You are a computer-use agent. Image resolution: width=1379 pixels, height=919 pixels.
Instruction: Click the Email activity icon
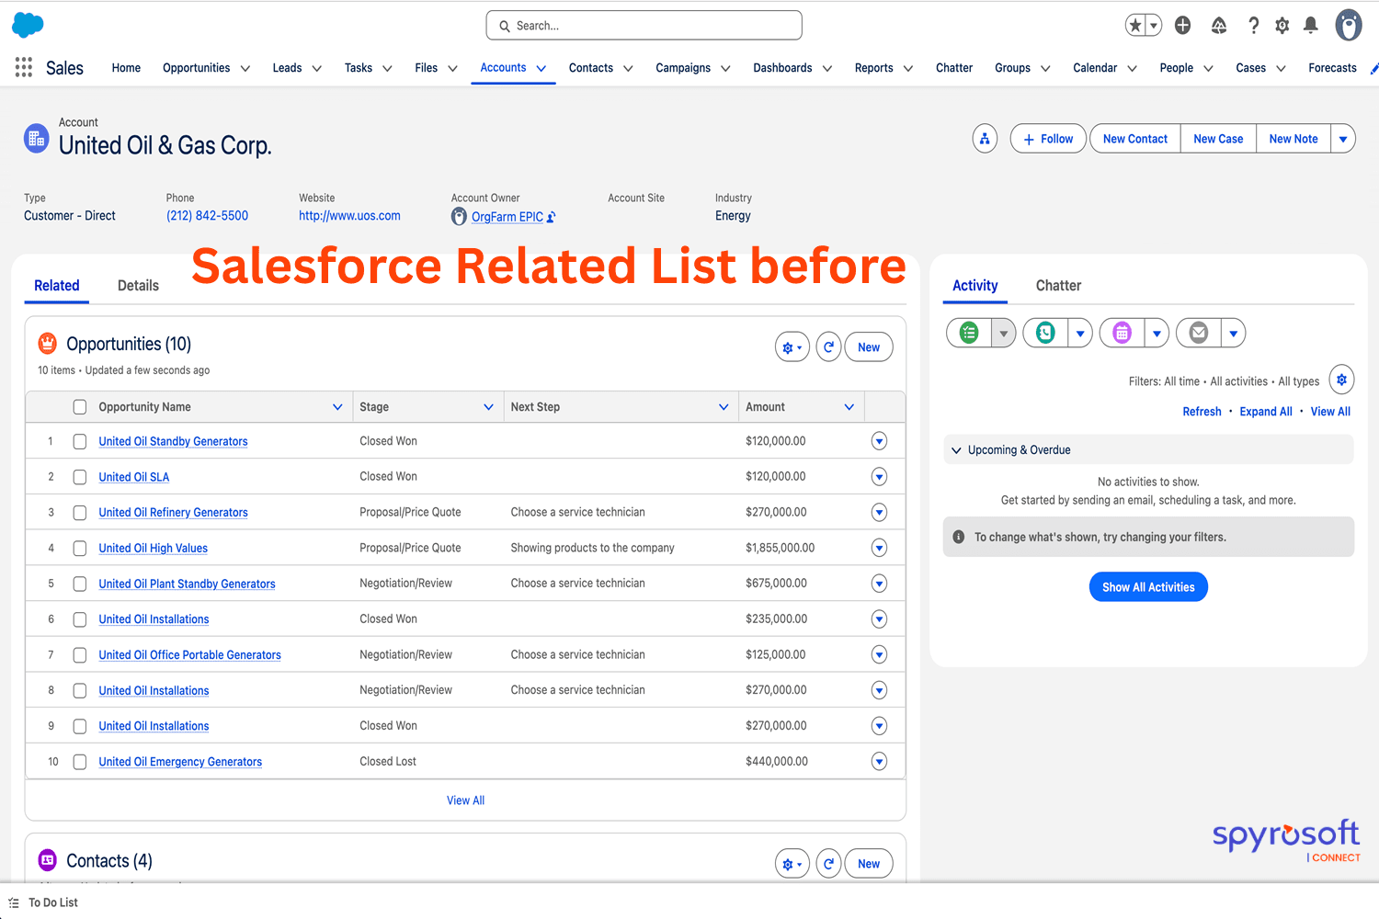[1199, 333]
